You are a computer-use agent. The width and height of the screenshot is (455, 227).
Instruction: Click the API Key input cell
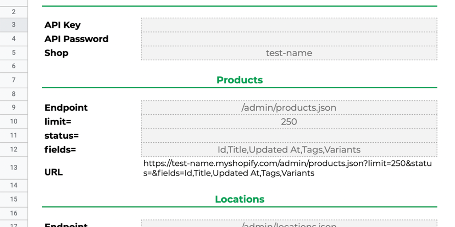click(289, 25)
